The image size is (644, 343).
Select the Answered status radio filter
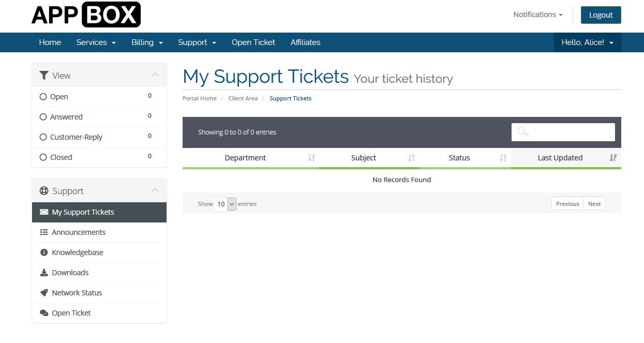(x=43, y=117)
